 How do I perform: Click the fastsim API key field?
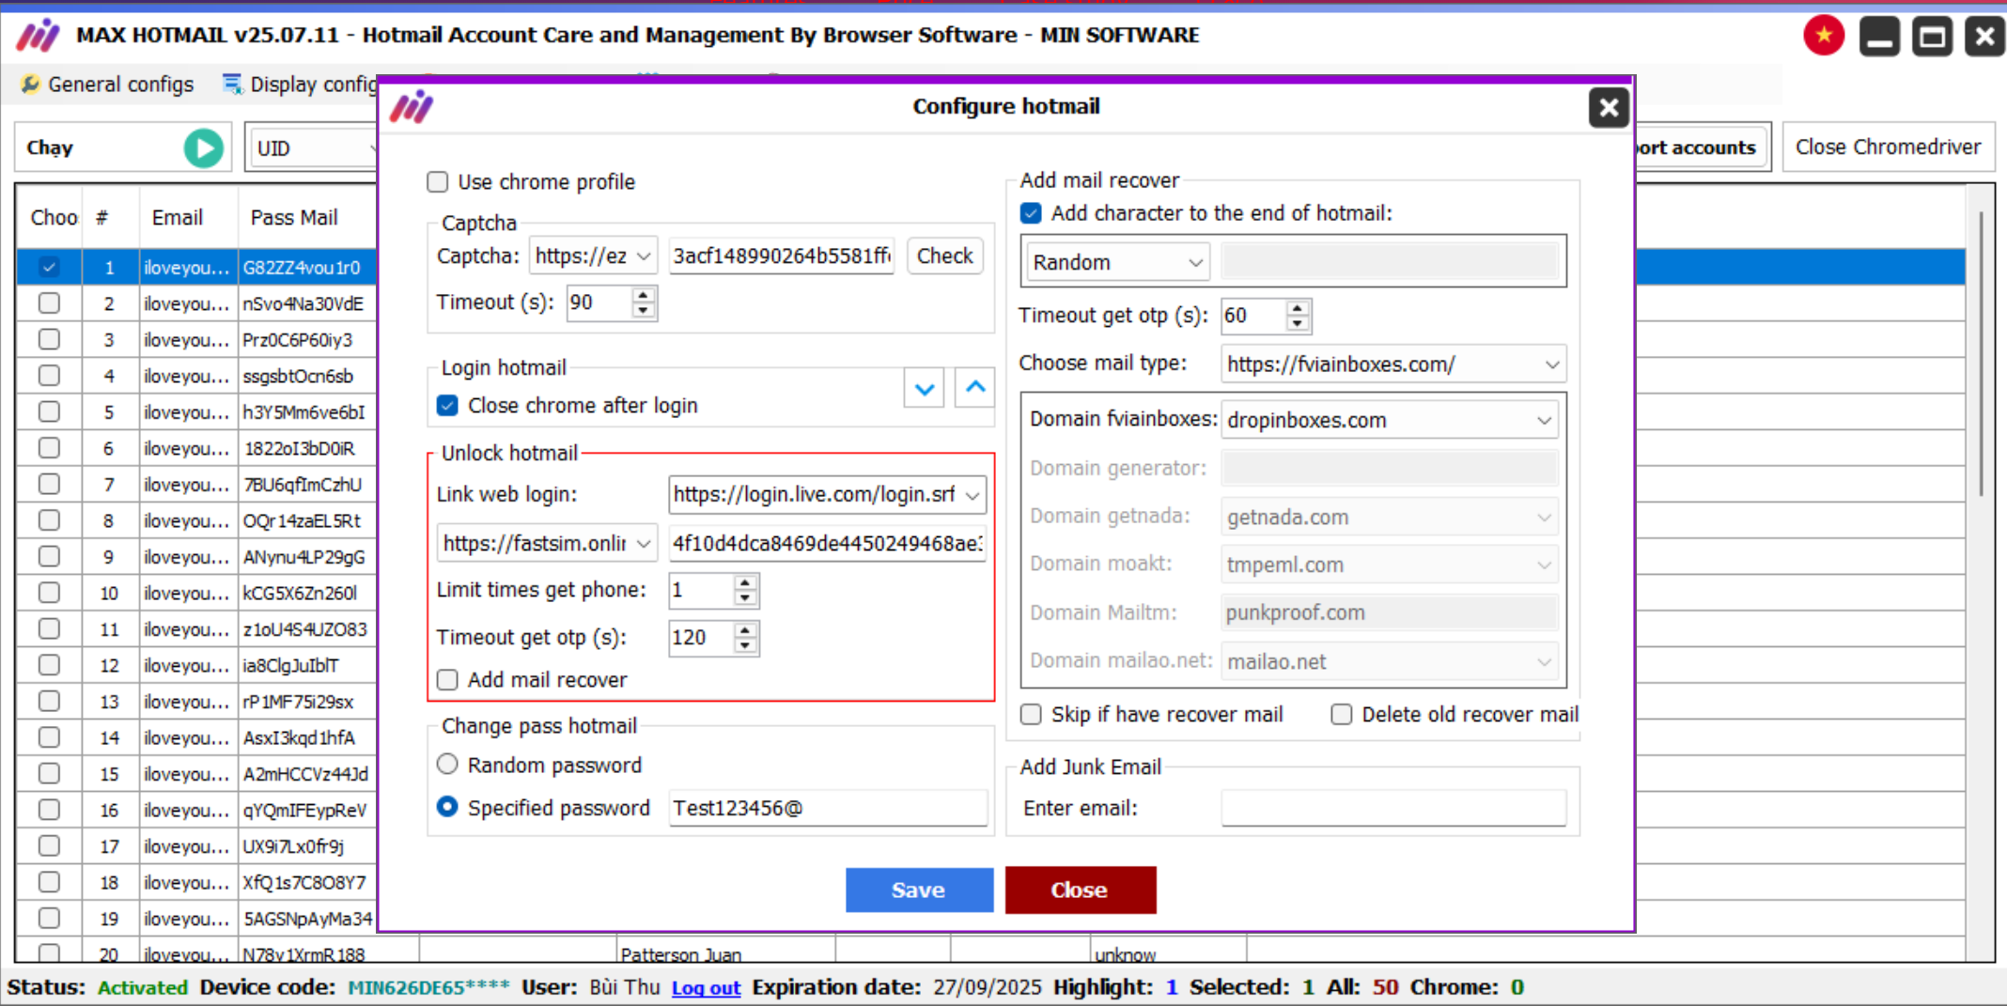pos(828,544)
